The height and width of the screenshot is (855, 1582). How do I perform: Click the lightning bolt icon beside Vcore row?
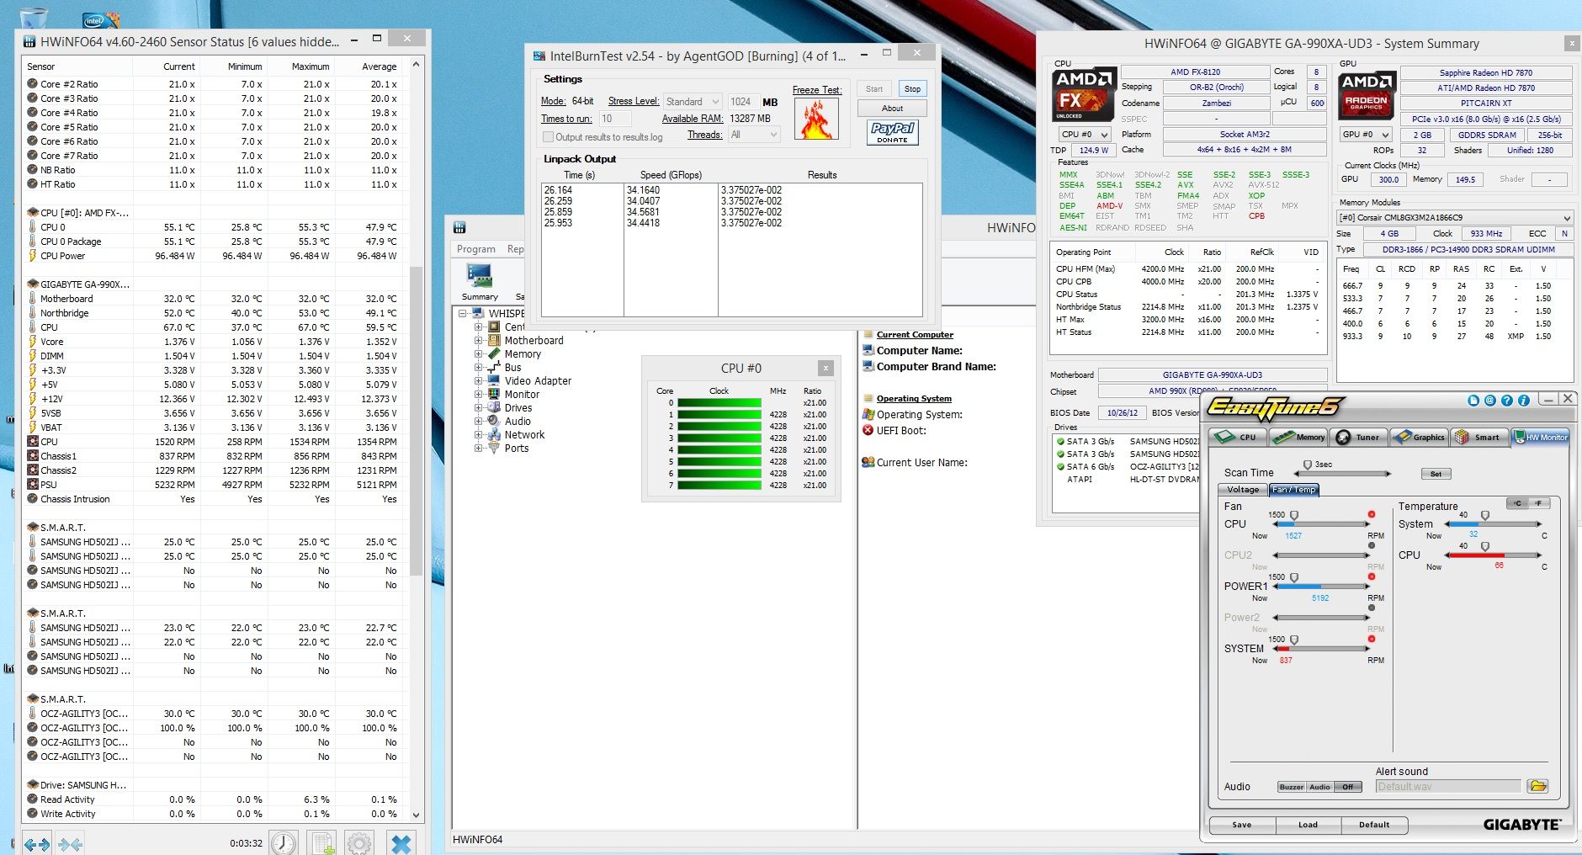pyautogui.click(x=32, y=342)
